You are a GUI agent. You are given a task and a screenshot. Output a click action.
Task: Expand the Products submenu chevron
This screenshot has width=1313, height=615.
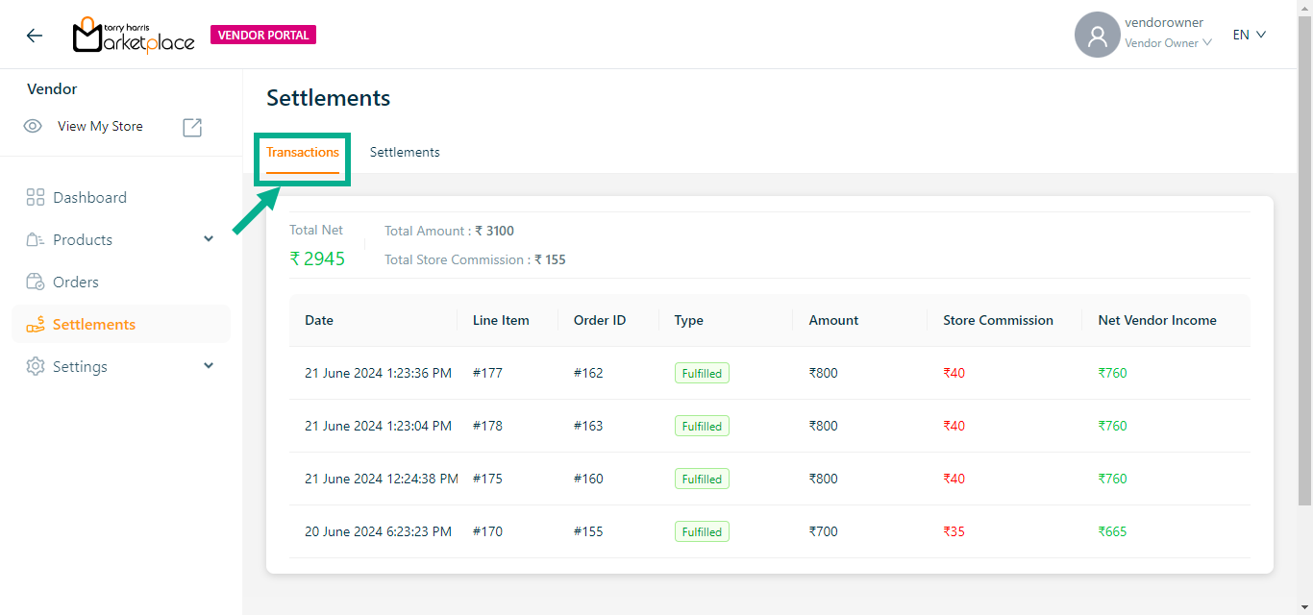tap(209, 239)
